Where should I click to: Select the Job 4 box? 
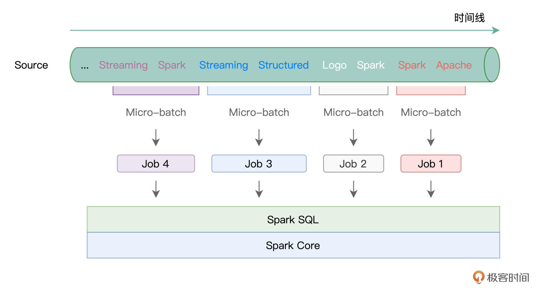[x=156, y=164]
